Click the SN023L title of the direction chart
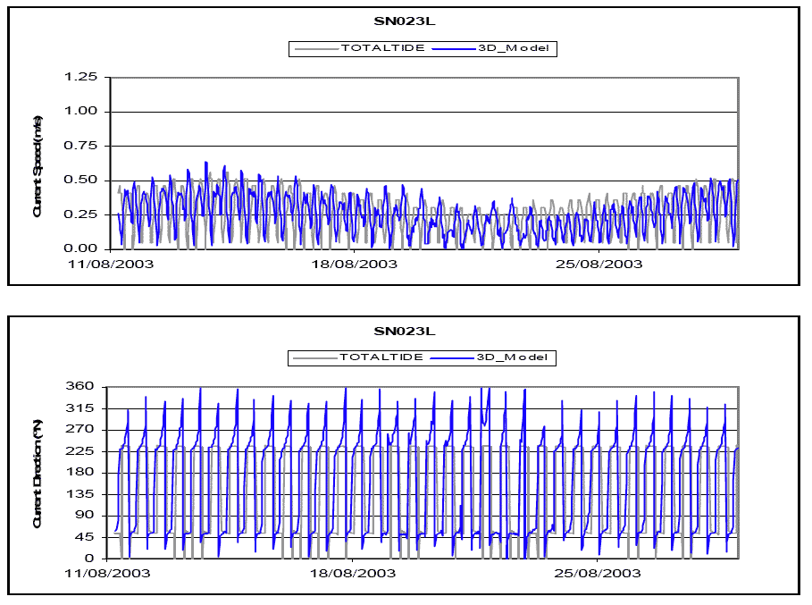812x605 pixels. [406, 332]
